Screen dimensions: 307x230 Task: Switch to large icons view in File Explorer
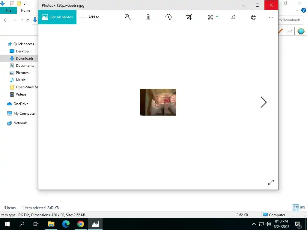coord(303,208)
